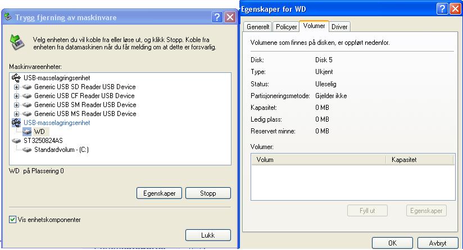Click the Generic USB SM Reader drive icon

coord(27,105)
